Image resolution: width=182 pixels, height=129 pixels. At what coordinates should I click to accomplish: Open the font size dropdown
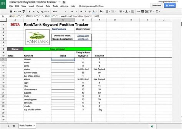pyautogui.click(x=74, y=12)
